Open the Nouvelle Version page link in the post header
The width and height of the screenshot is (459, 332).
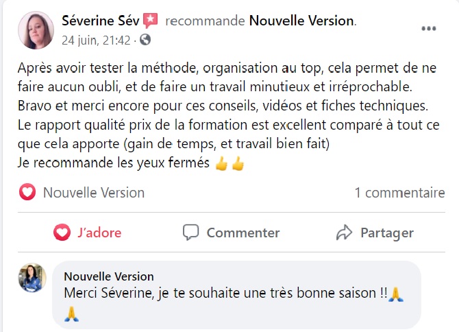[301, 21]
